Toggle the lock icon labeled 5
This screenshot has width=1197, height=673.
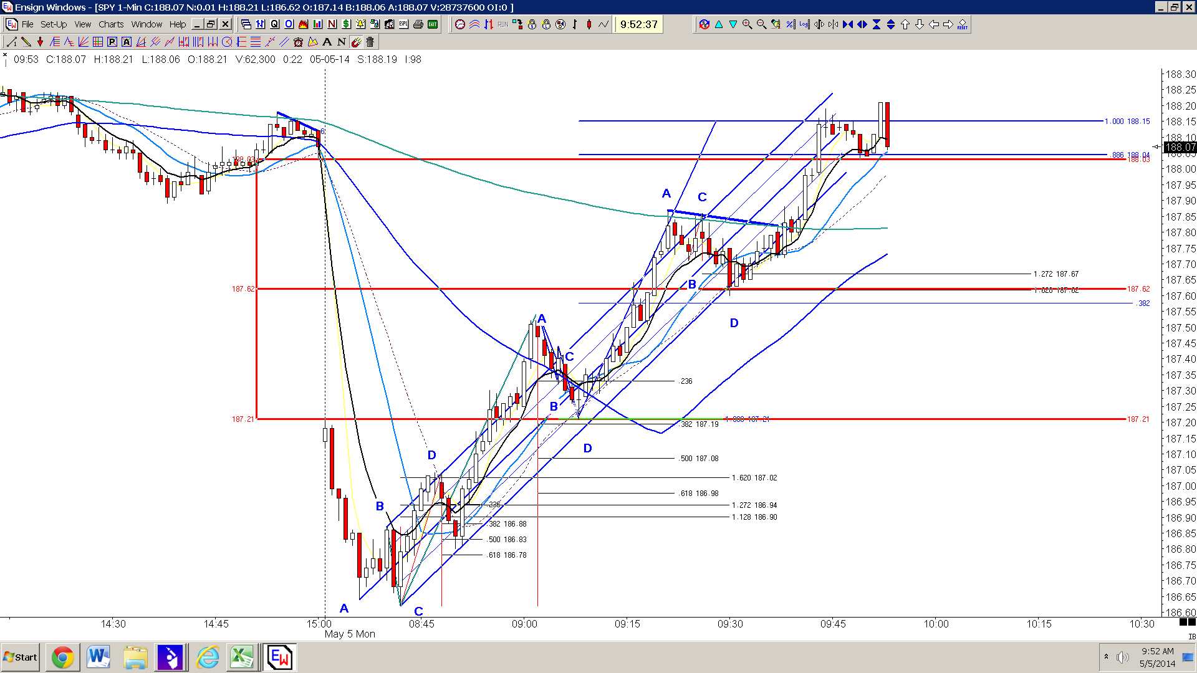click(532, 24)
